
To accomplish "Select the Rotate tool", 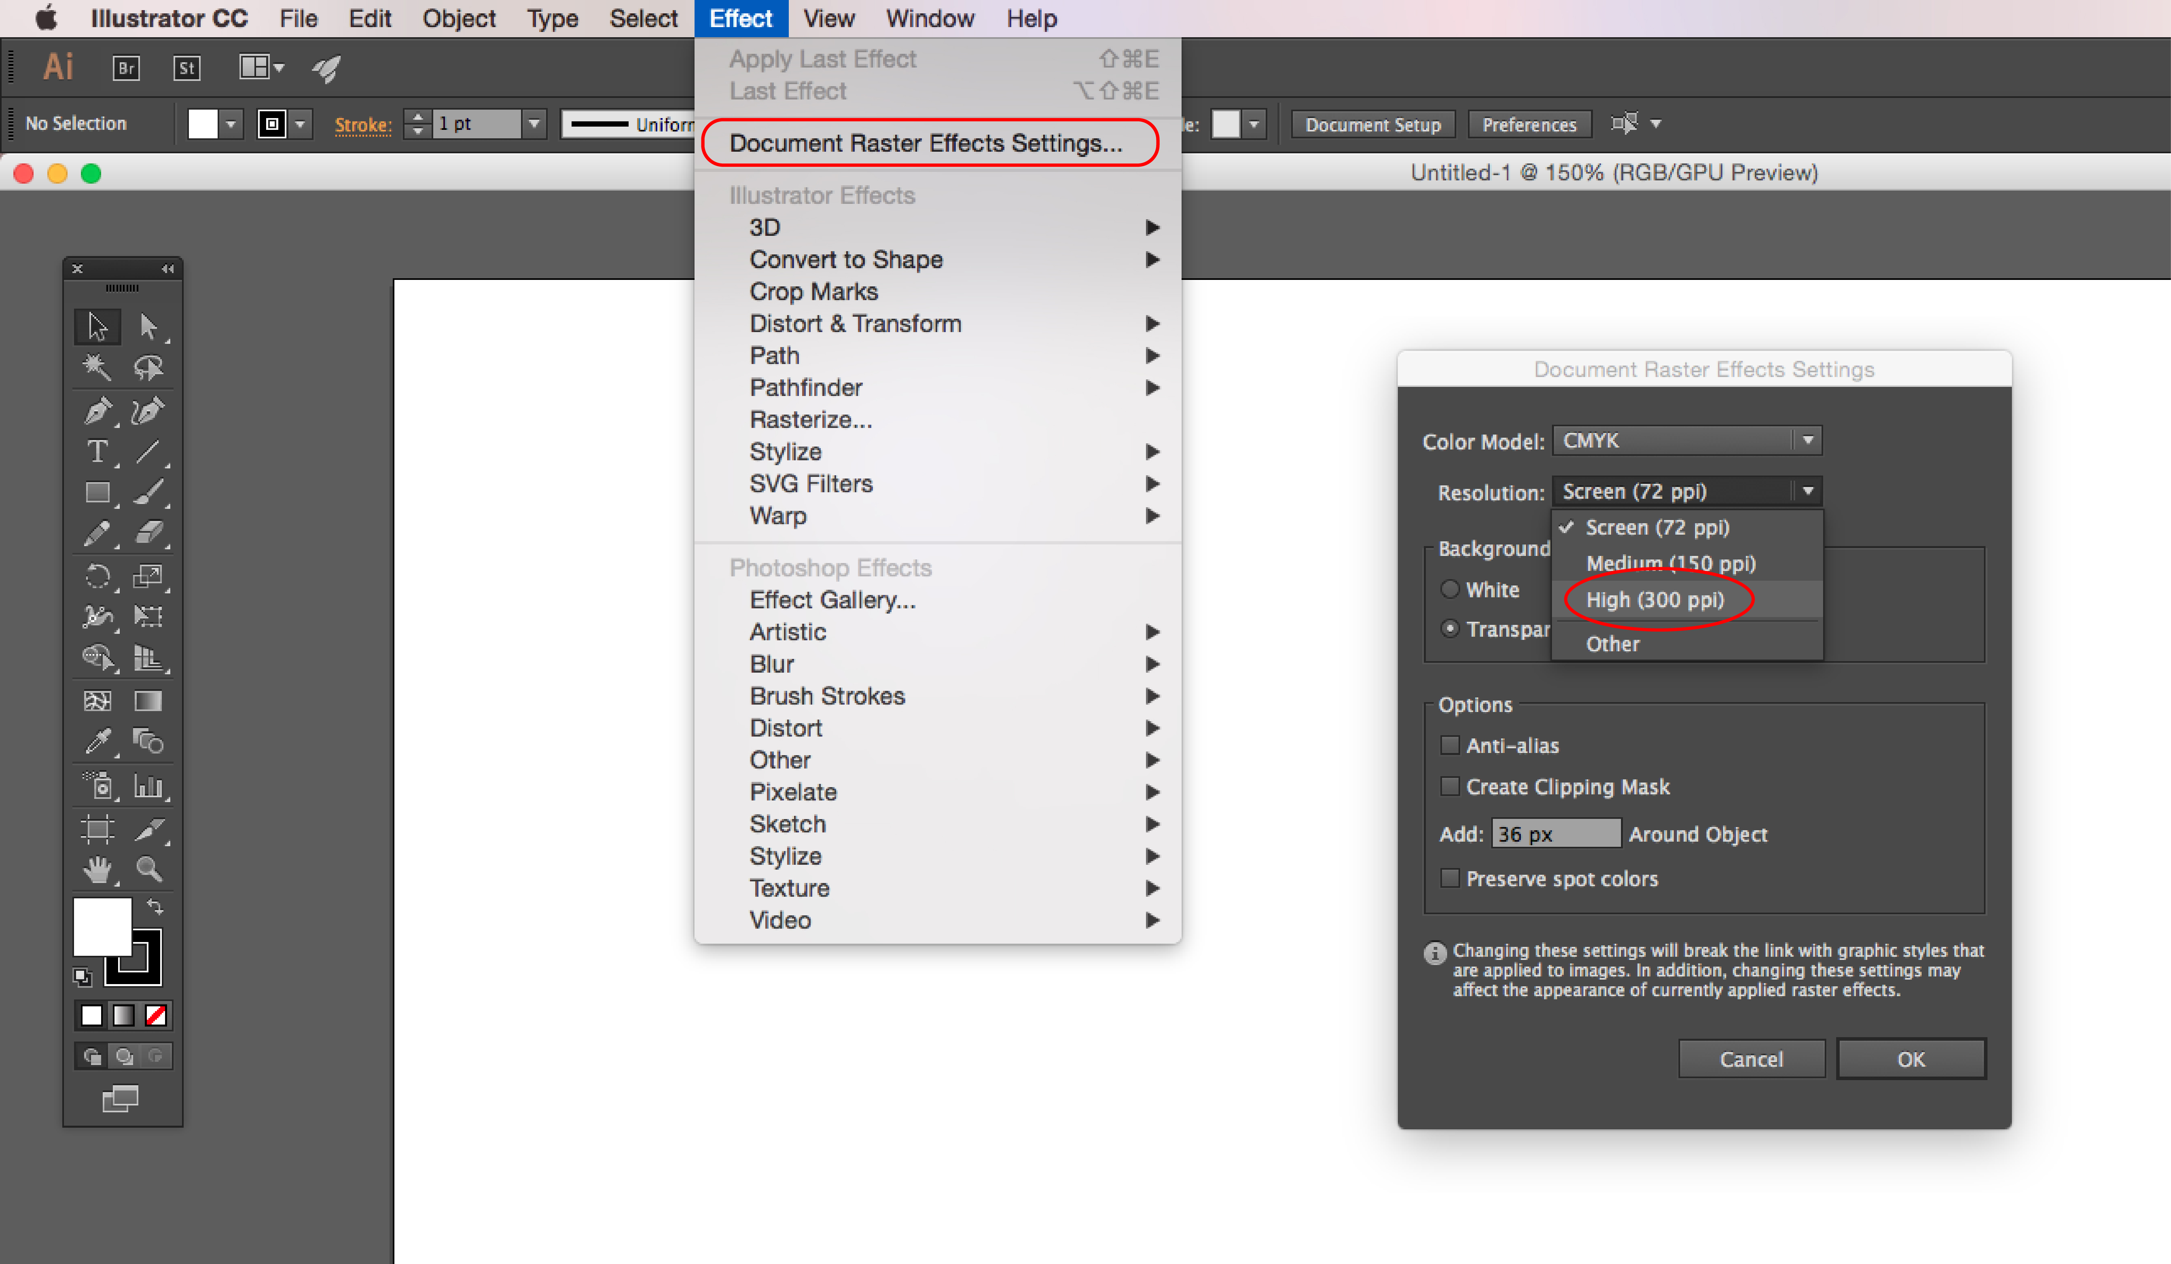I will point(97,576).
